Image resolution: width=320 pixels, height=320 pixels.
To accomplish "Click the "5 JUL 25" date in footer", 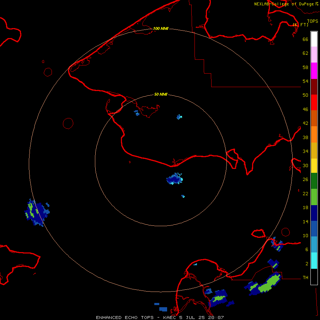I will pyautogui.click(x=192, y=318).
